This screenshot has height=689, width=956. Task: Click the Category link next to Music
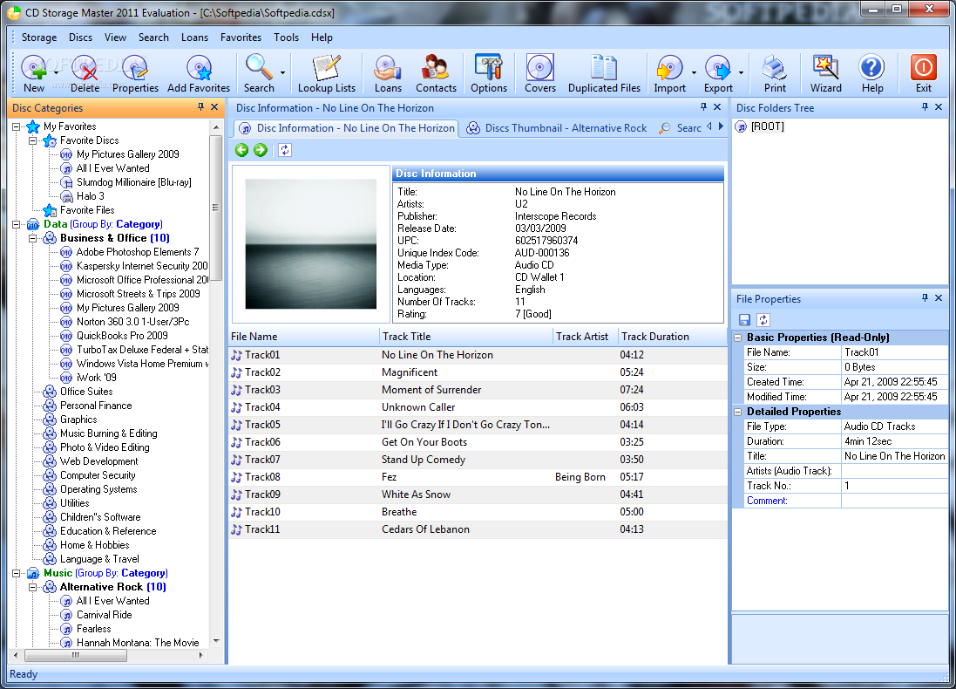point(144,573)
